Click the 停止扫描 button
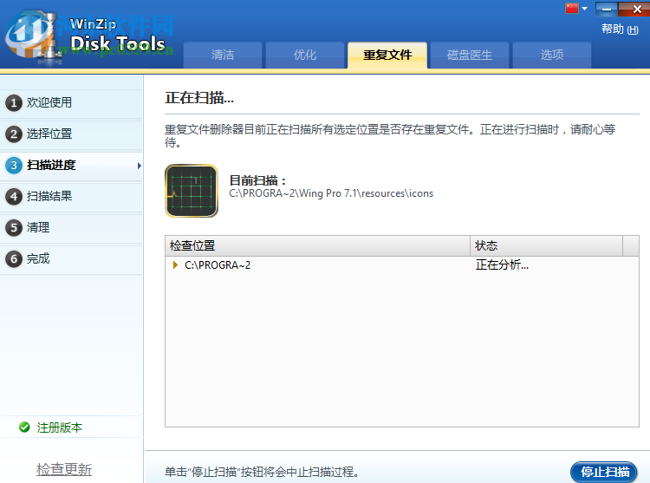The image size is (650, 483). pyautogui.click(x=604, y=472)
